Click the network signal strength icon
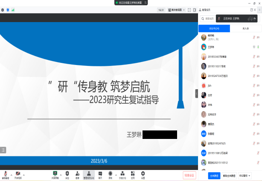The height and width of the screenshot is (181, 262). 13,10
